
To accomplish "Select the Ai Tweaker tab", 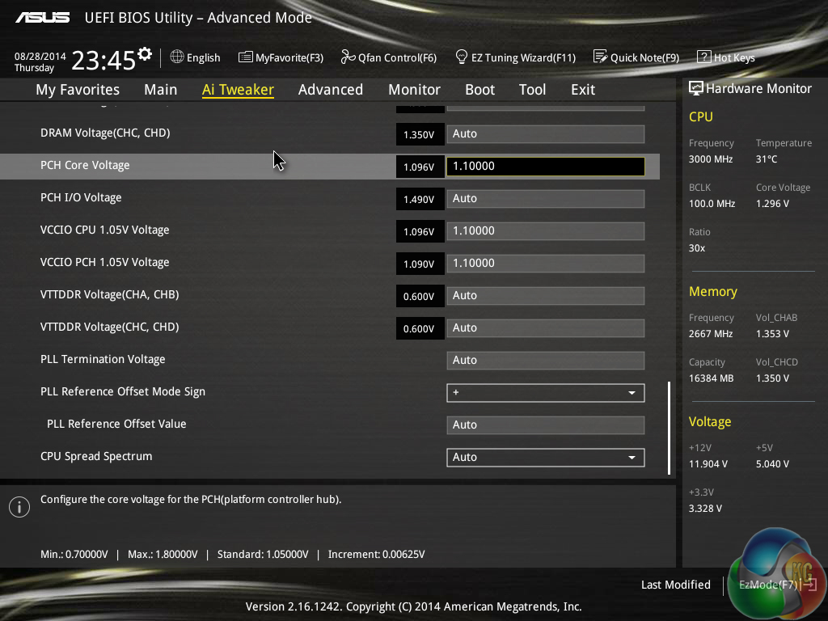I will 238,89.
